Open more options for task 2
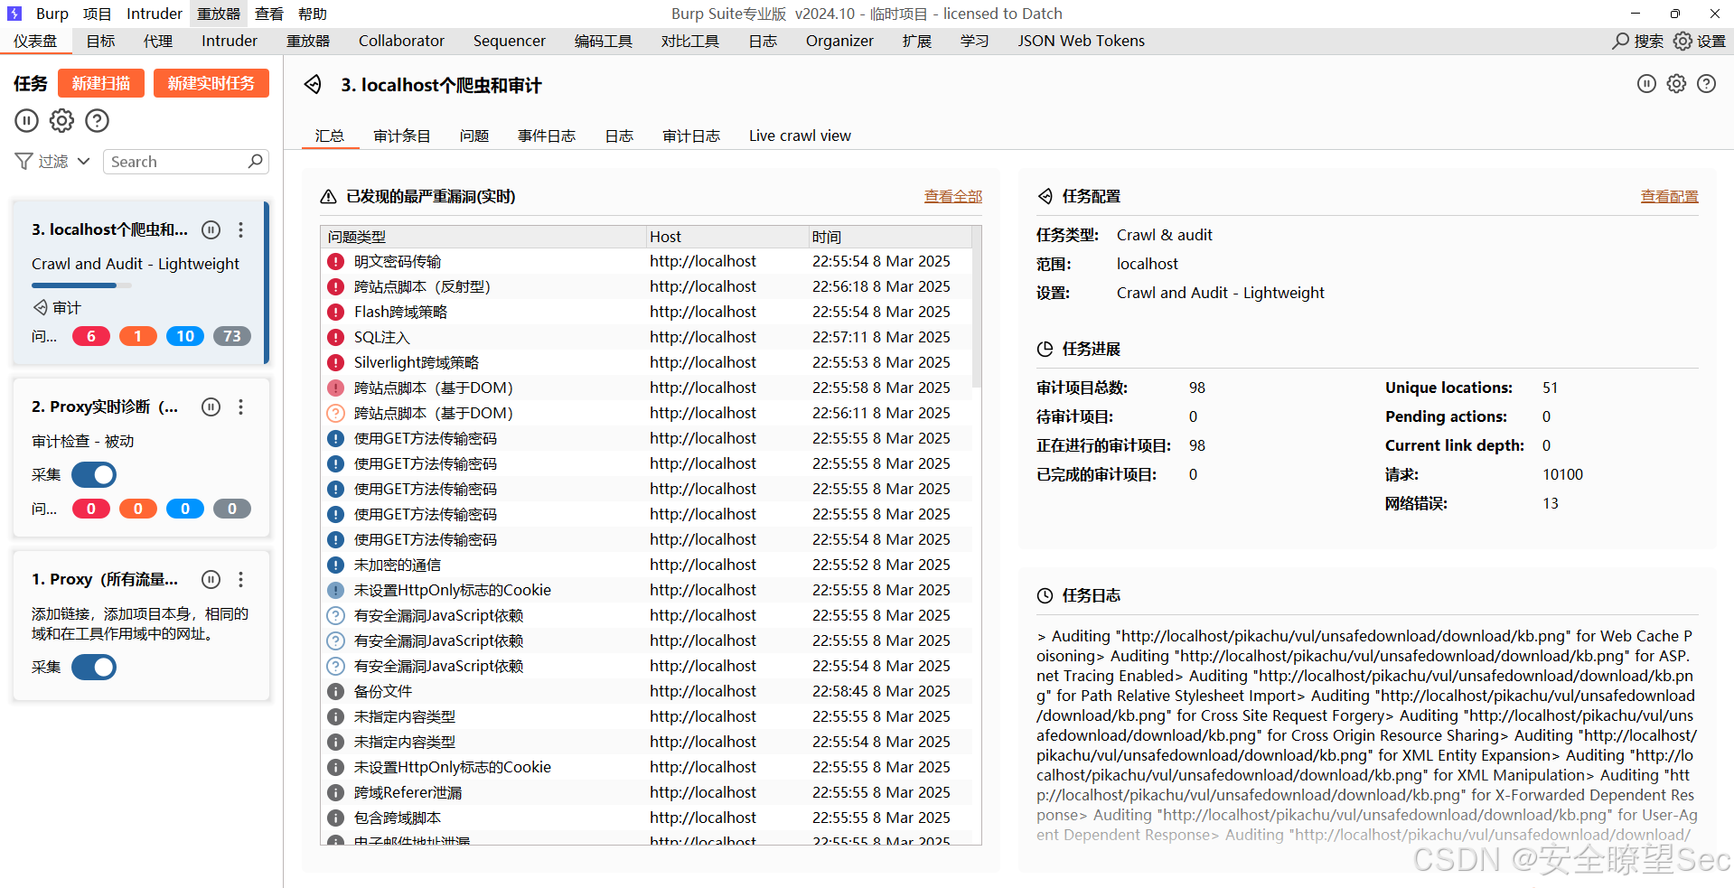The height and width of the screenshot is (888, 1734). coord(240,407)
